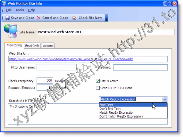183x137 pixels.
Task: Choose Find Text from the dropdown list
Action: [x=133, y=105]
